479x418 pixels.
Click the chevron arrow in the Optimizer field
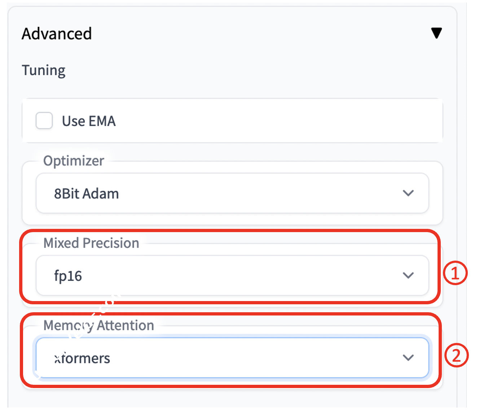[x=408, y=193]
